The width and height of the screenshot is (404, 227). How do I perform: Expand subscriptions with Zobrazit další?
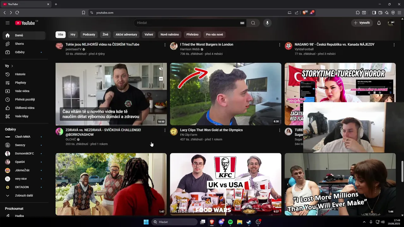pyautogui.click(x=24, y=195)
